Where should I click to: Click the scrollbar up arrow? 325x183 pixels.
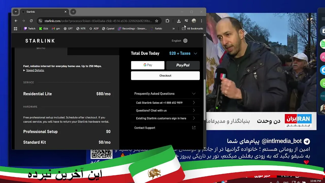[205, 35]
